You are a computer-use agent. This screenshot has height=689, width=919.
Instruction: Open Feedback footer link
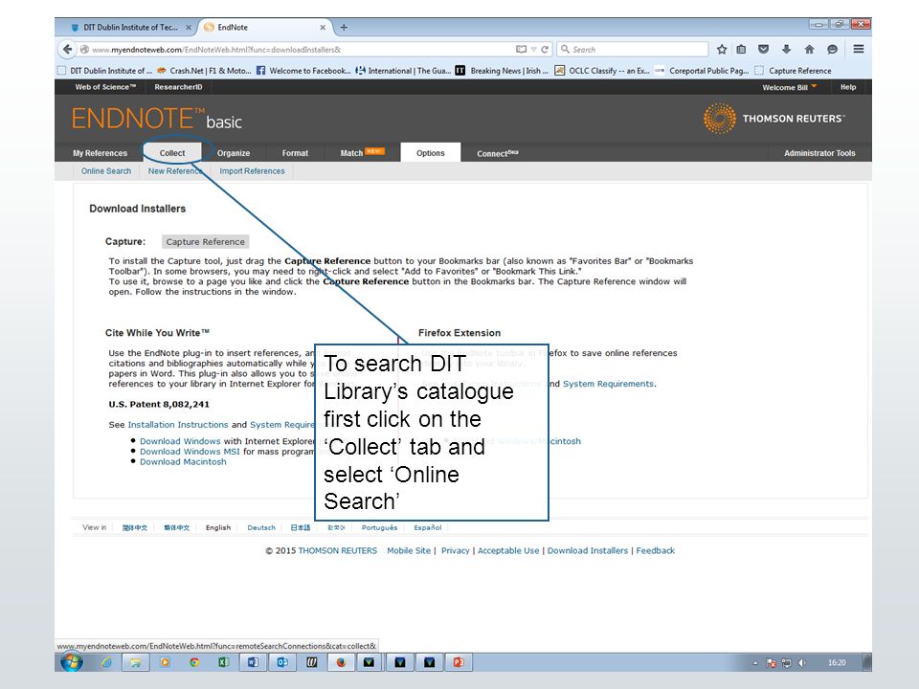(x=655, y=551)
